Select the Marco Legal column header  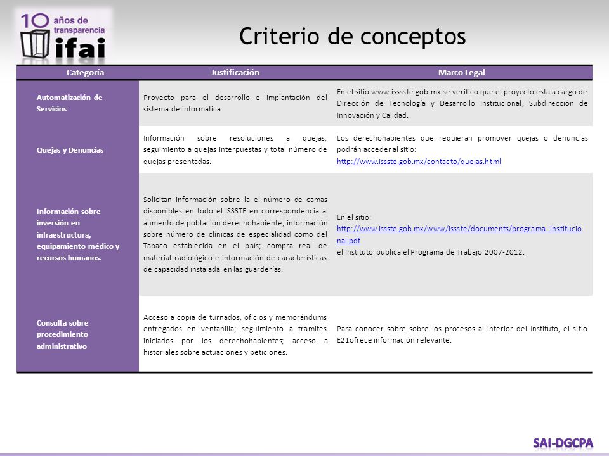[461, 72]
